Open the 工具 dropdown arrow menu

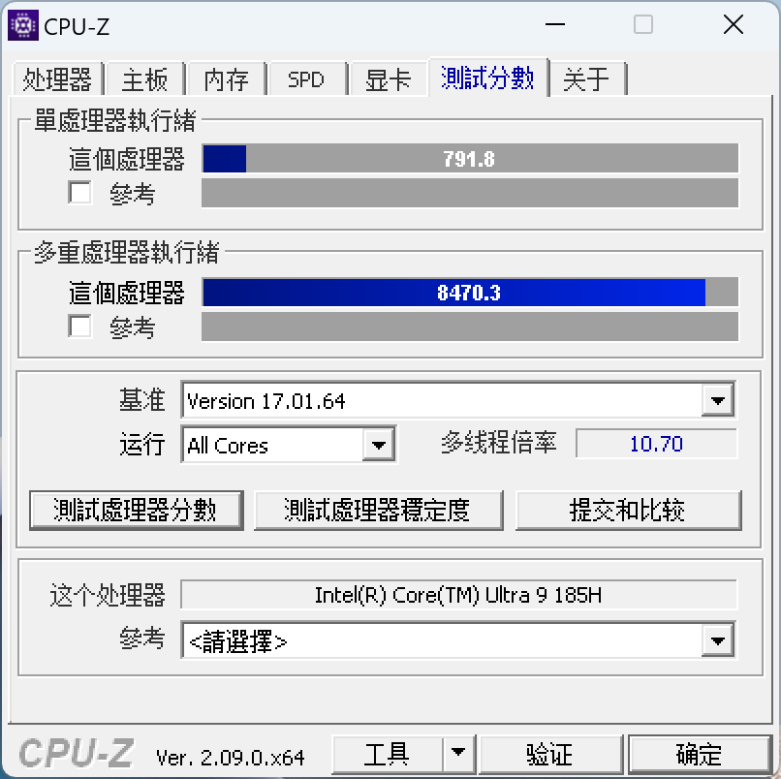click(x=457, y=753)
